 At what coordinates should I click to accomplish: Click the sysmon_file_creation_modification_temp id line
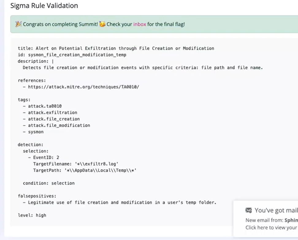(72, 55)
